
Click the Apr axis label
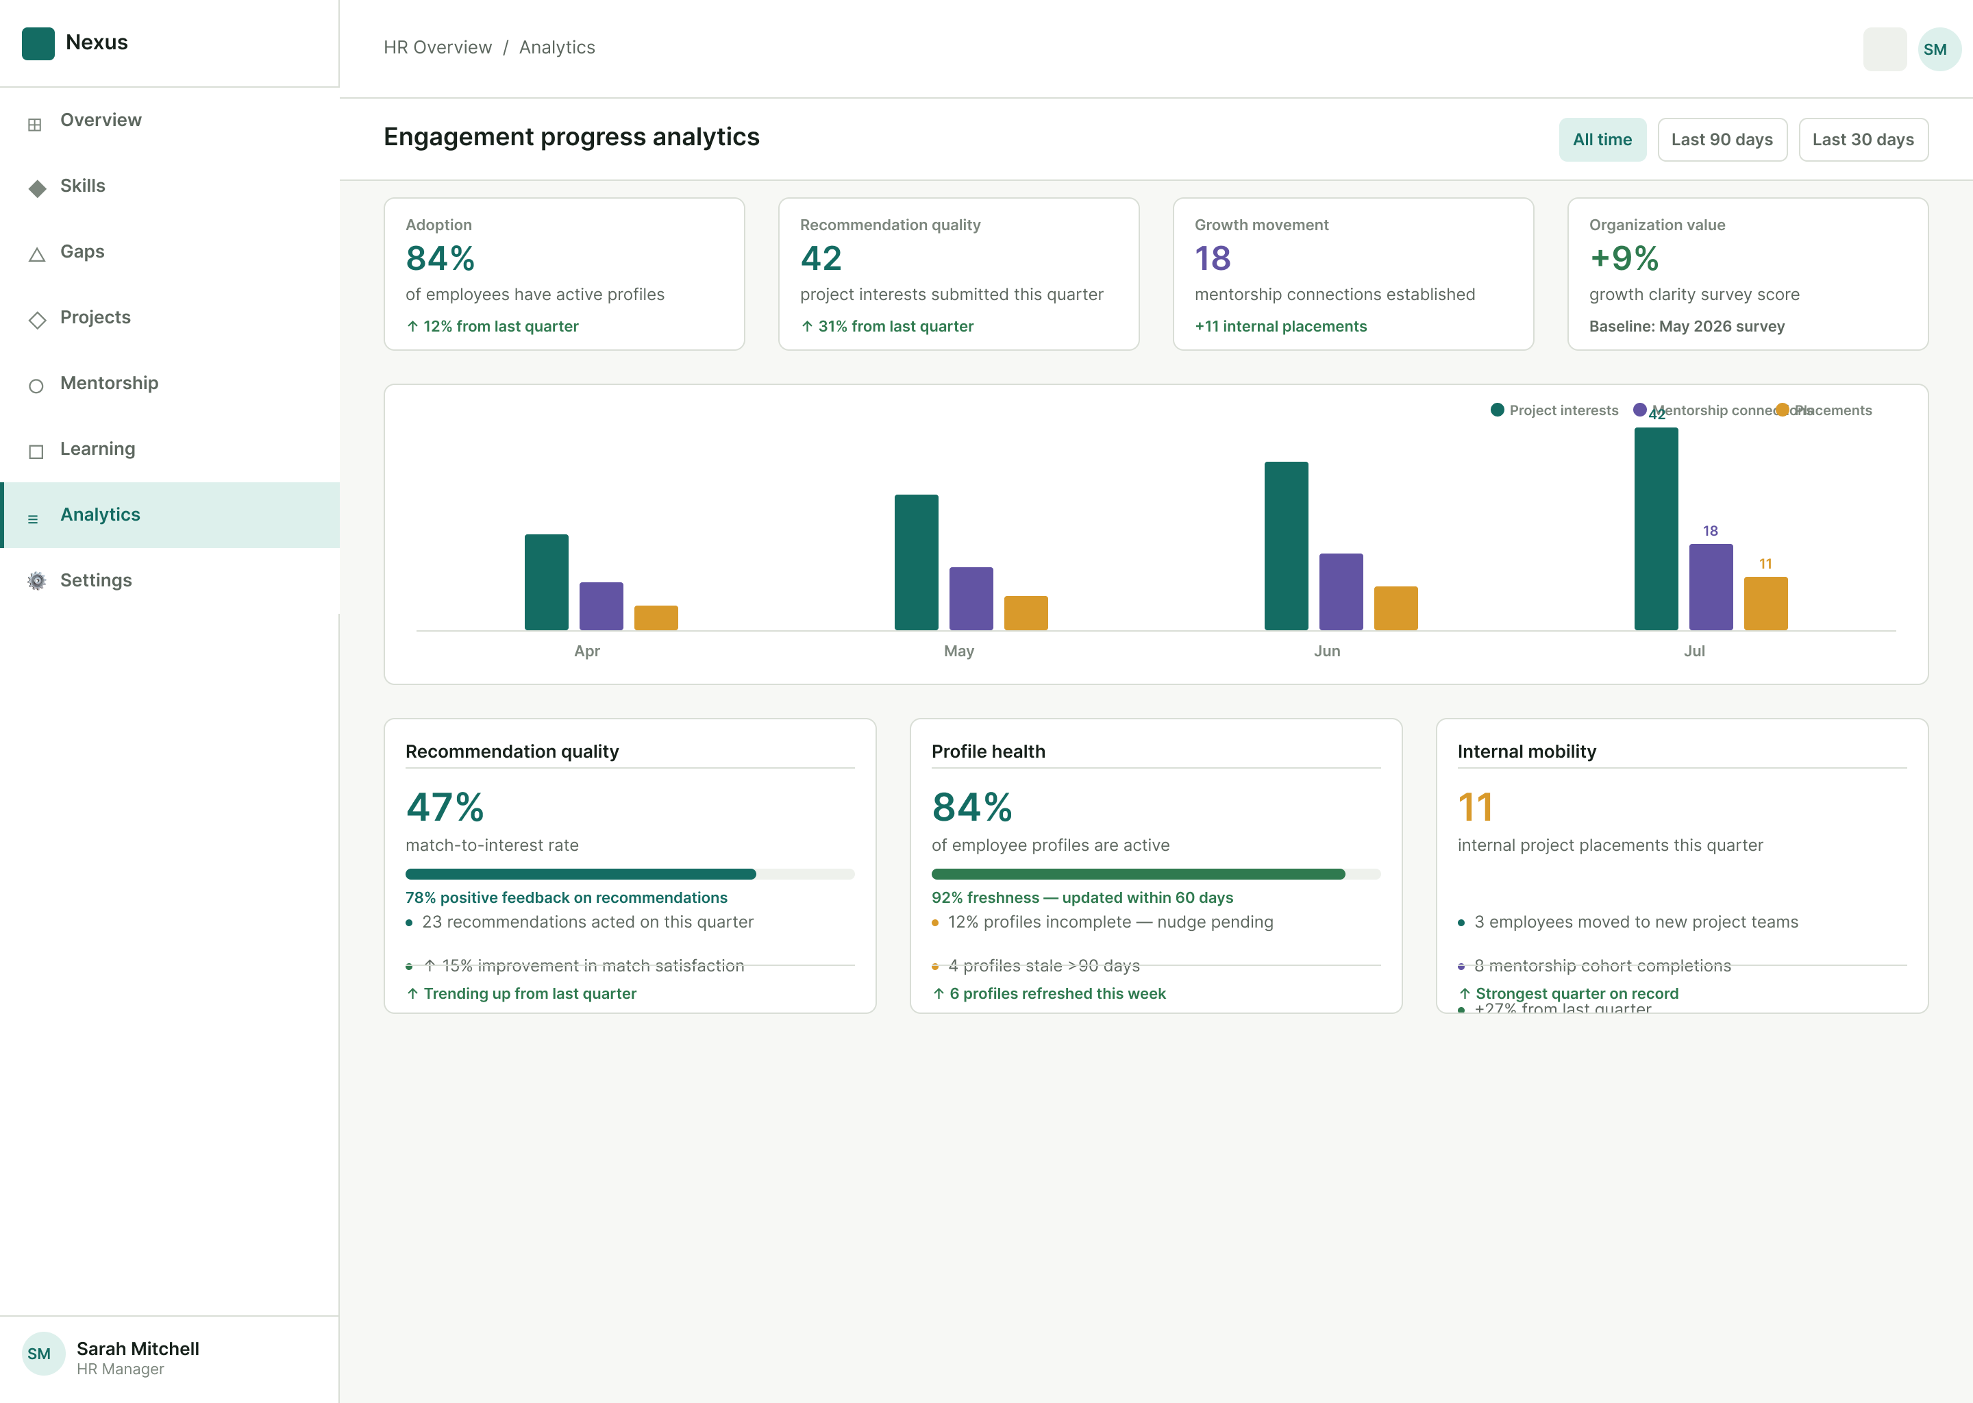coord(586,651)
